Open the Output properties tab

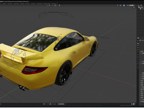click(x=138, y=46)
